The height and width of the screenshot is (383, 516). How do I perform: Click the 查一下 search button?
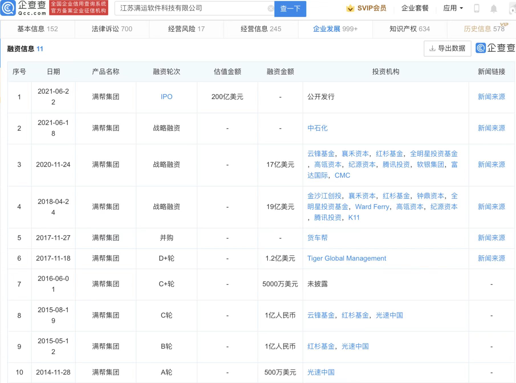[x=290, y=9]
